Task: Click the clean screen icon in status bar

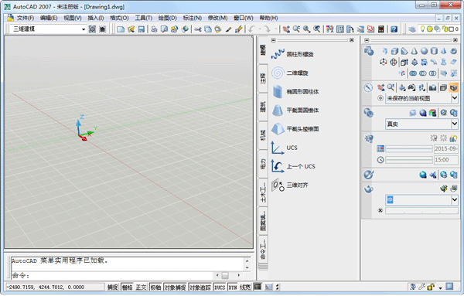Action: tap(450, 287)
